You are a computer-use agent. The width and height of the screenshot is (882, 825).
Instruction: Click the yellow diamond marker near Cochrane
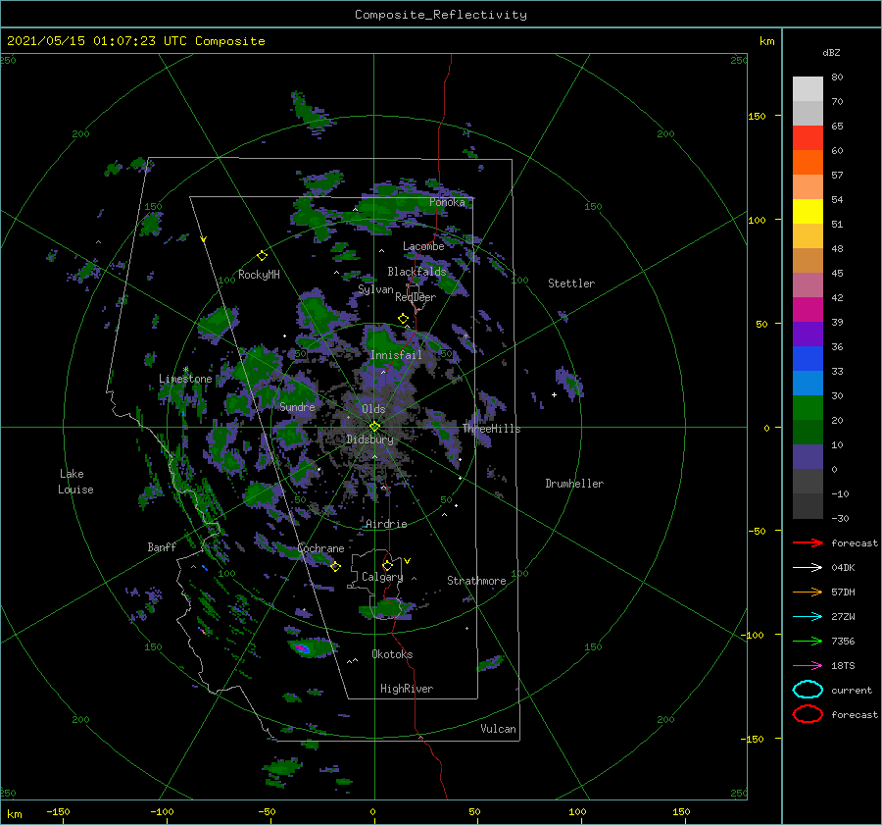(335, 567)
